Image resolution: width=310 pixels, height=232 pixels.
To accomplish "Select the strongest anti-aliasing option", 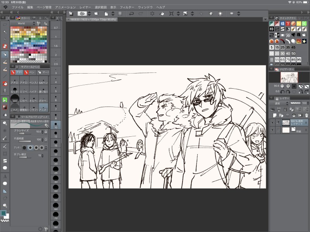I will coord(41,148).
